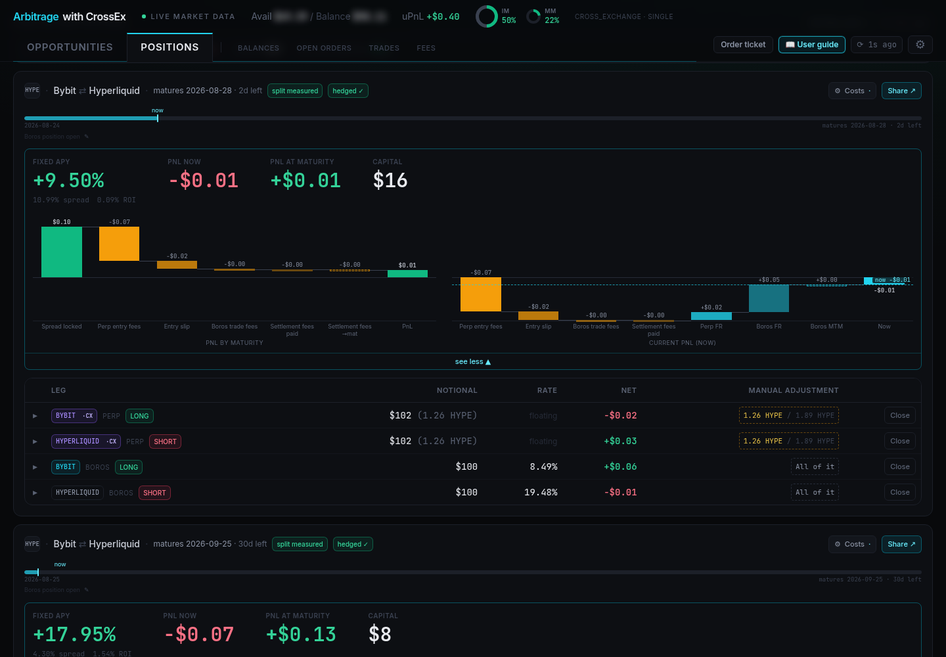946x657 pixels.
Task: Toggle 'hedged ✓' badge on 30d-left card
Action: (353, 544)
